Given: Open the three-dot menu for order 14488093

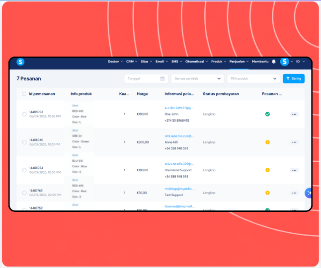Looking at the screenshot, I should (x=294, y=114).
